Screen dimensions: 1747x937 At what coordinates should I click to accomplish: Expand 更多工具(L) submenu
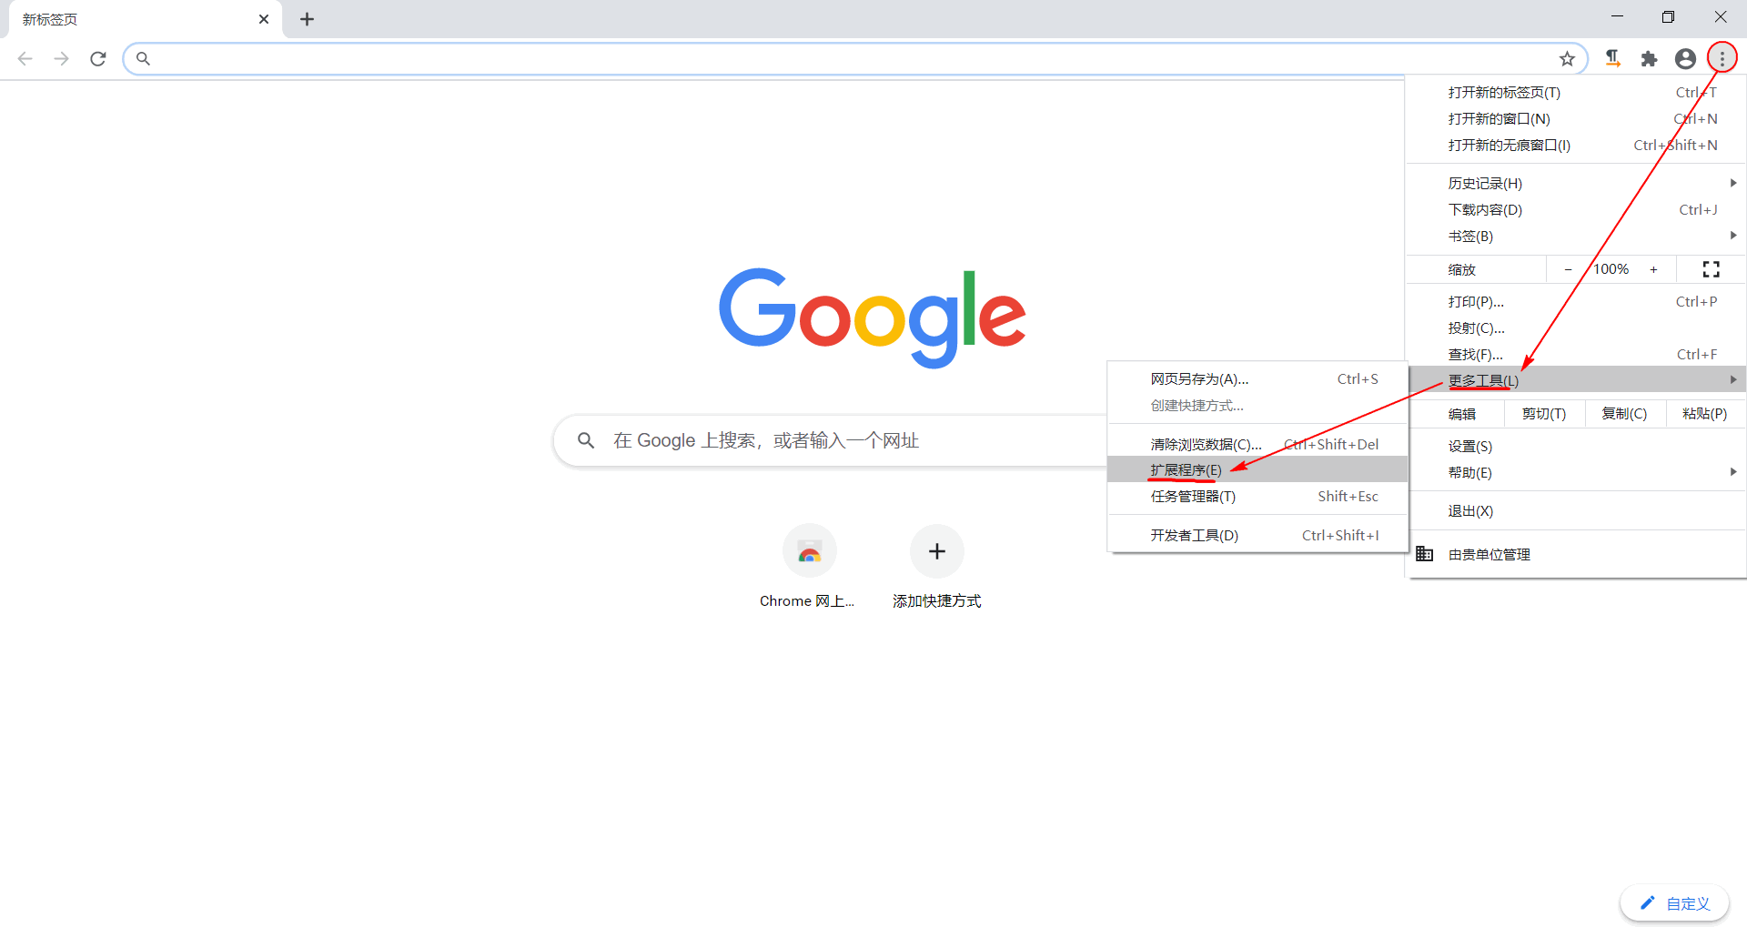click(1577, 380)
